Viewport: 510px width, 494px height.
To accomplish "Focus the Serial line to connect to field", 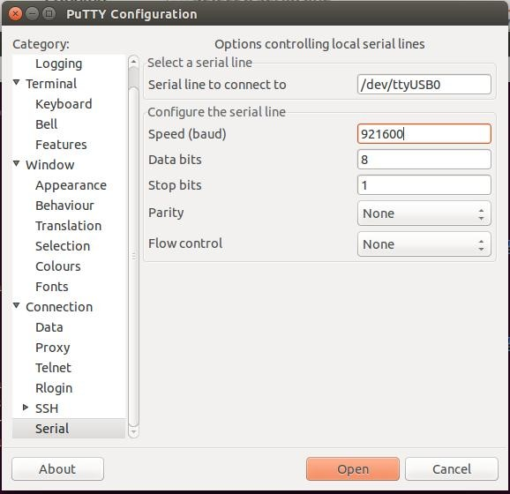I will 424,85.
